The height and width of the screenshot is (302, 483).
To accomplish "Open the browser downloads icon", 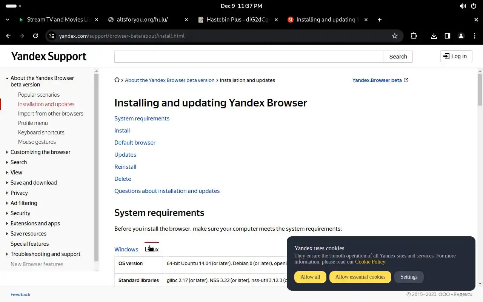I will click(434, 36).
